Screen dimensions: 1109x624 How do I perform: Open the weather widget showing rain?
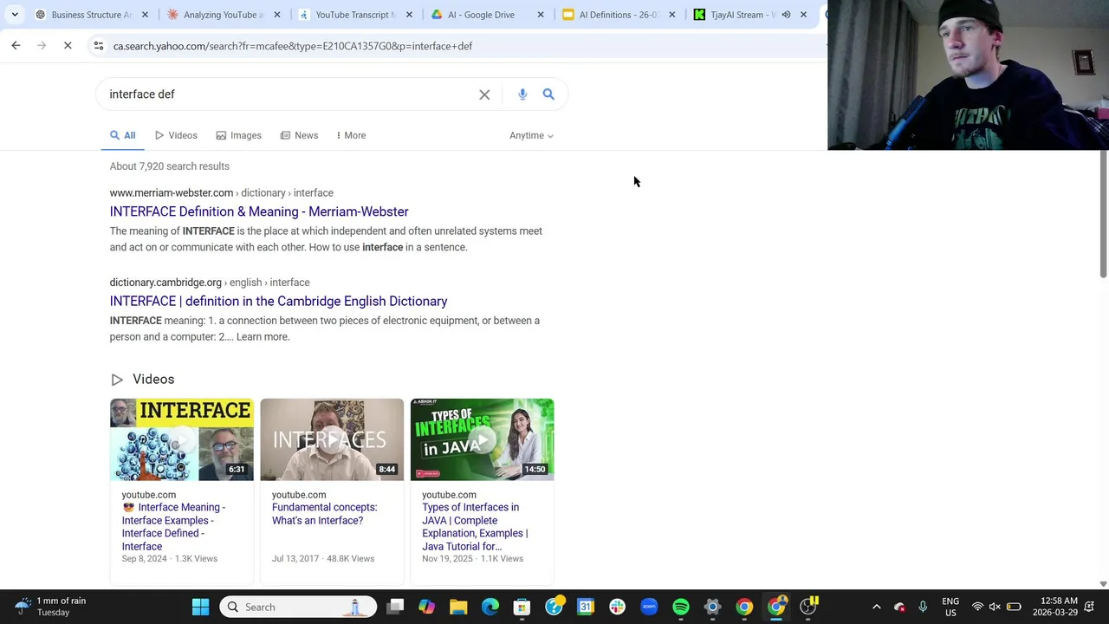52,607
